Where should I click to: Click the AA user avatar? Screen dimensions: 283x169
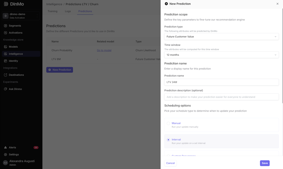(5, 163)
